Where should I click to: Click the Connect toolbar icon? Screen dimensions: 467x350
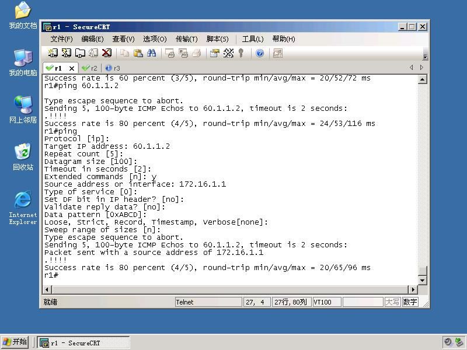(x=53, y=53)
